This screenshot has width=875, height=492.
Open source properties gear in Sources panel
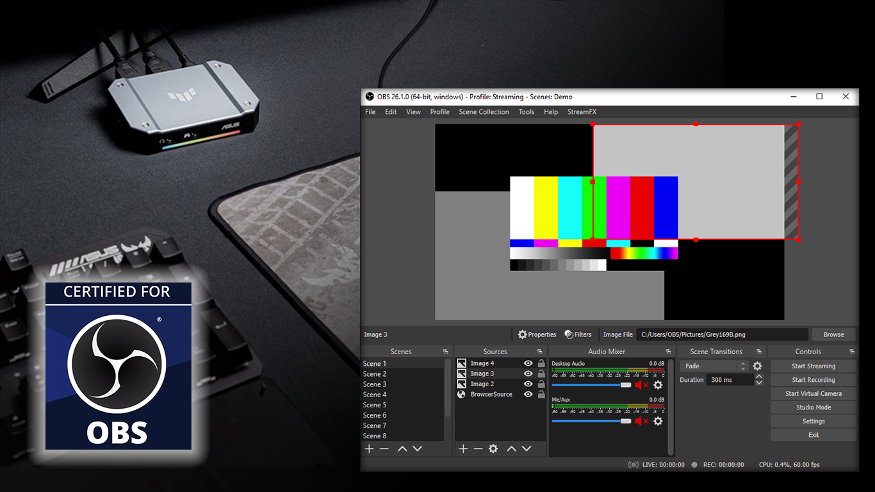(x=493, y=449)
